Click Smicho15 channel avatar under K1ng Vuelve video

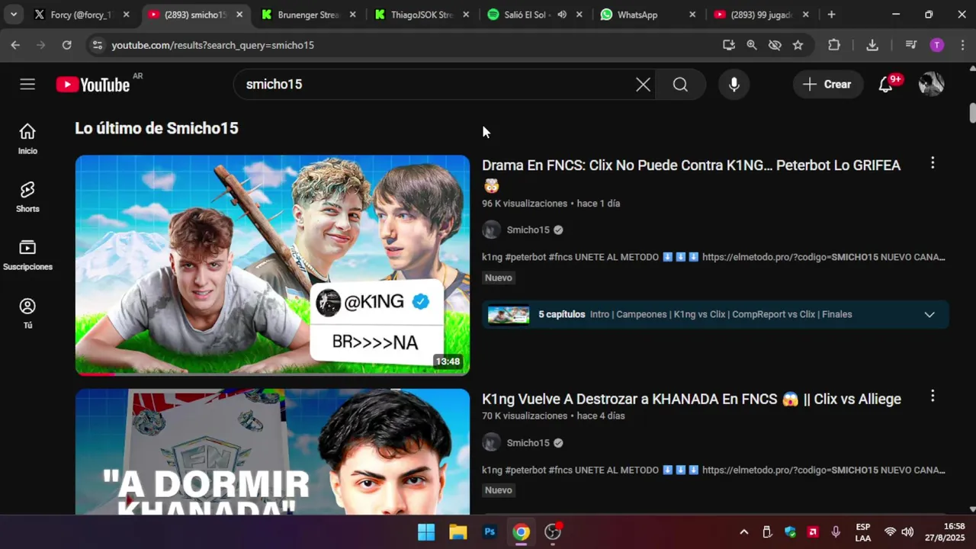(x=492, y=442)
